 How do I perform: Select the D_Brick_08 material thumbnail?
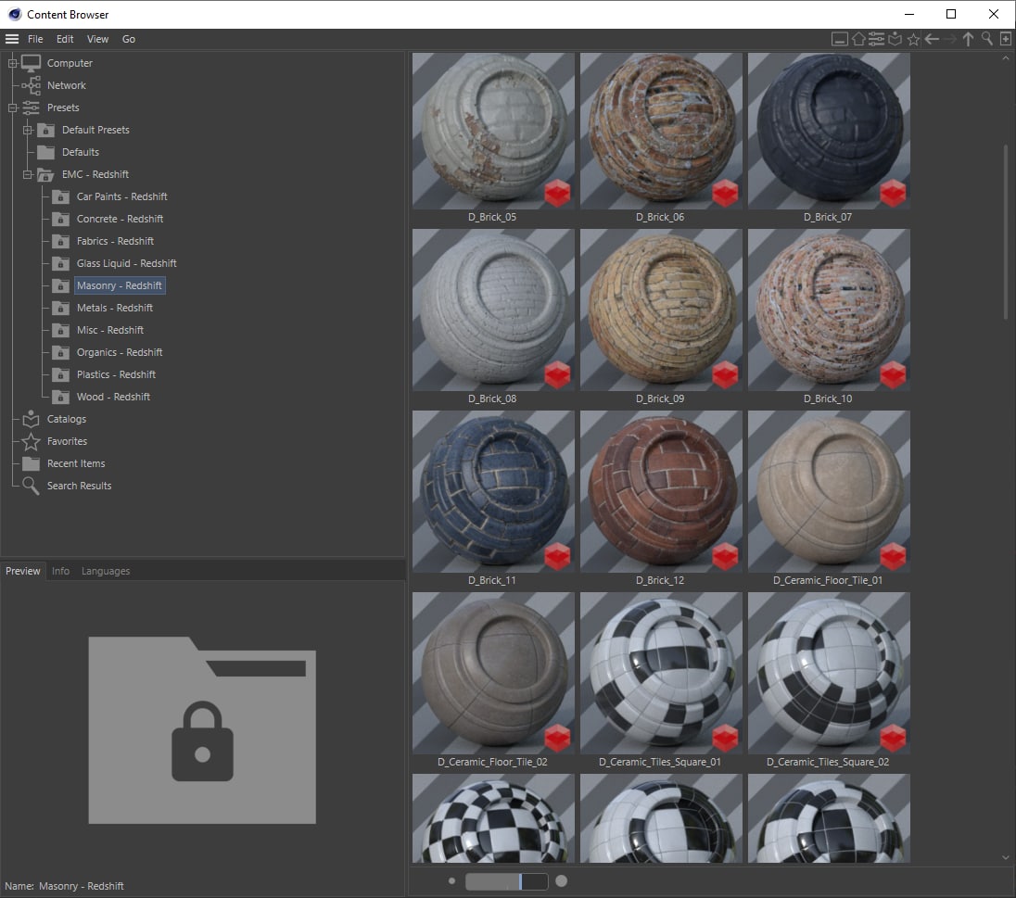pos(493,310)
